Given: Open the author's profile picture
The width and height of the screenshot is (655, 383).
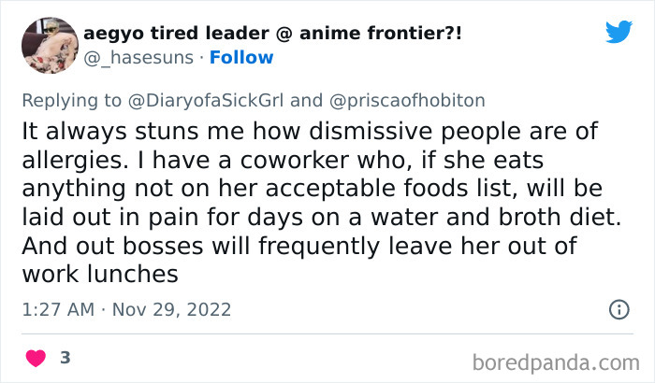Looking at the screenshot, I should (x=48, y=45).
